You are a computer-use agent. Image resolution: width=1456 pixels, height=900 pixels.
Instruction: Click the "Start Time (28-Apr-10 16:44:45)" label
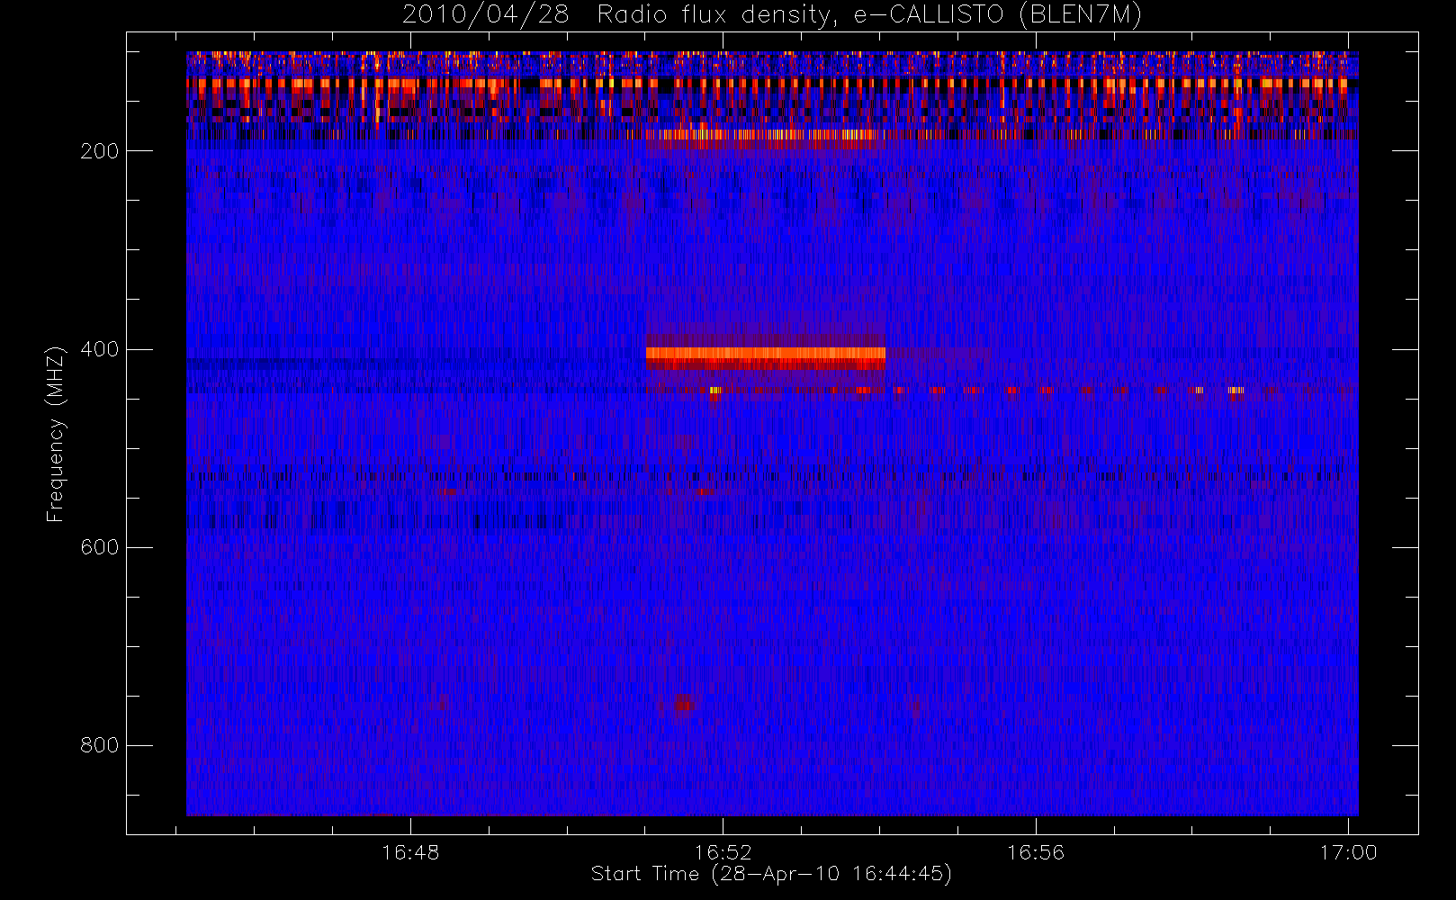[771, 874]
